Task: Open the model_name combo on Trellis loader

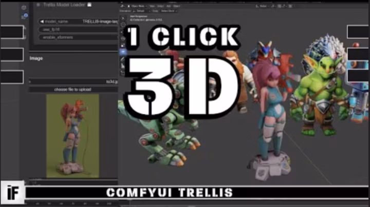Action: pos(79,22)
